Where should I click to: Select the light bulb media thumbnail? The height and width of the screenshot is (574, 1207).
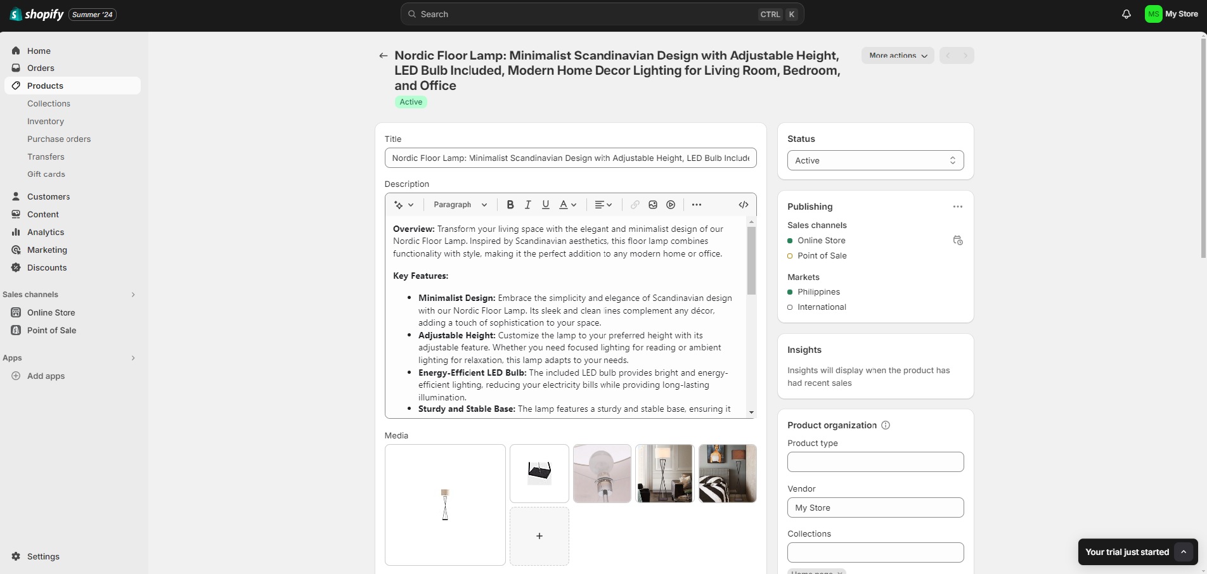point(602,473)
